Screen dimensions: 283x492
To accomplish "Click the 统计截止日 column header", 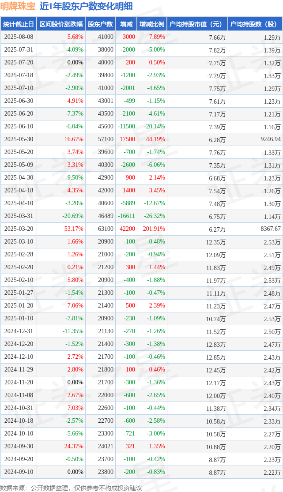I will (19, 24).
